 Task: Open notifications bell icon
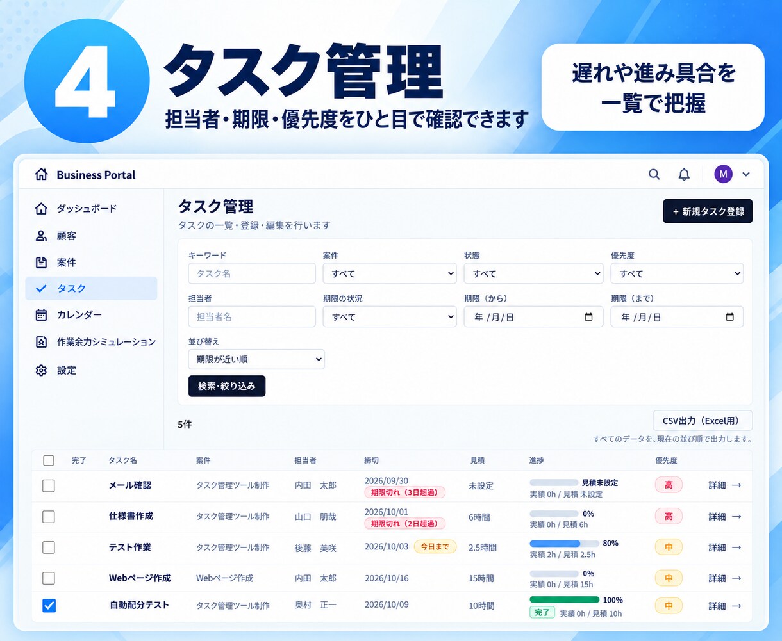pos(684,174)
